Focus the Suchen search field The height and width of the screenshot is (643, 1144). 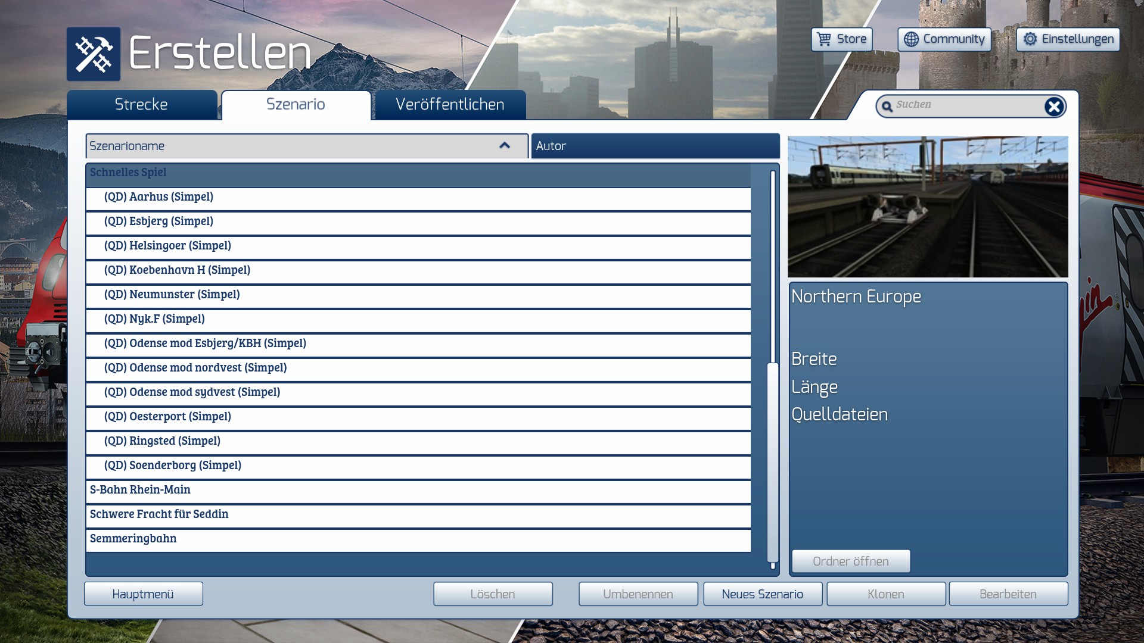coord(965,105)
